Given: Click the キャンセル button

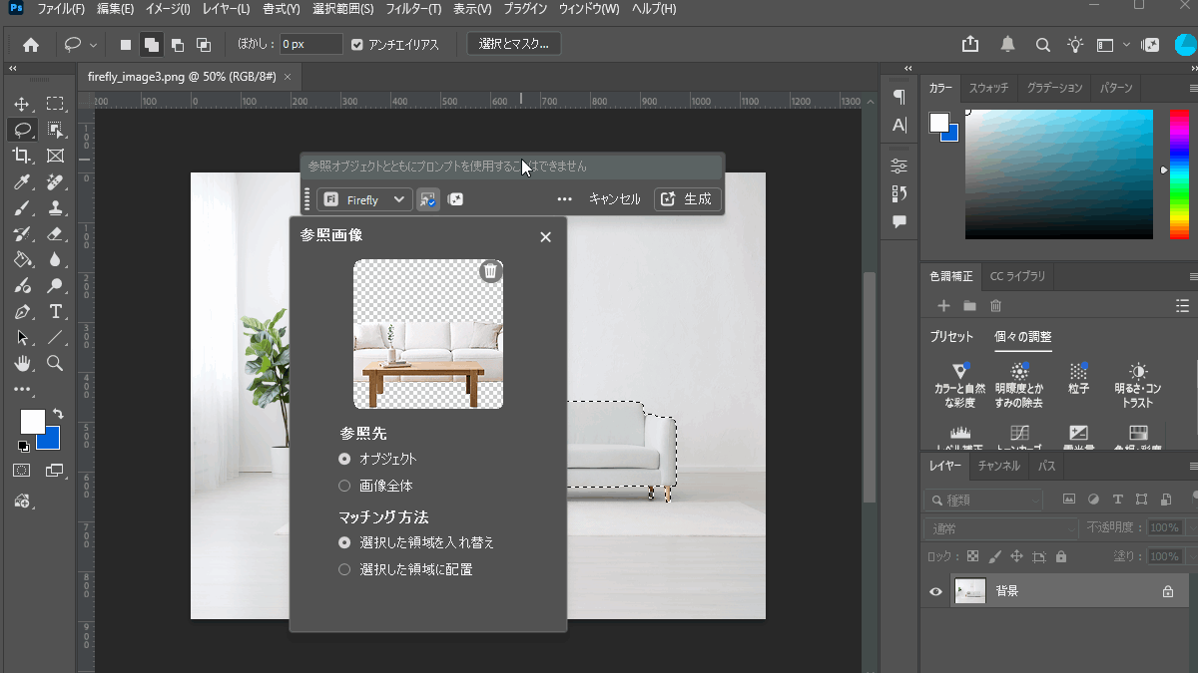Looking at the screenshot, I should pyautogui.click(x=614, y=199).
